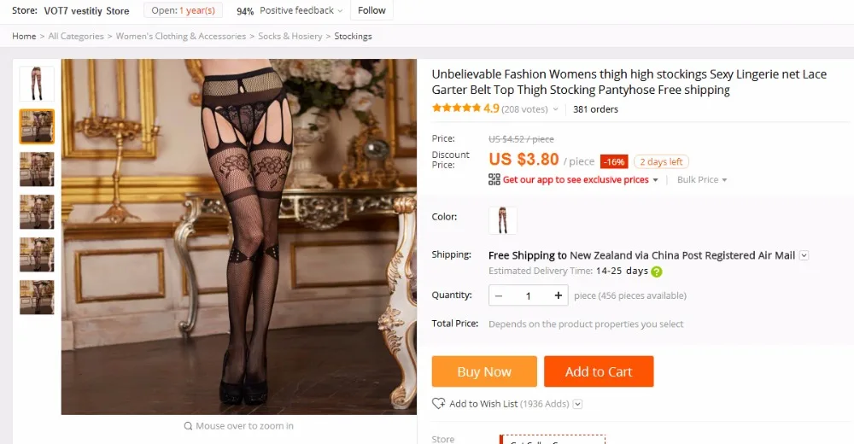Select the first product thumbnail image
The image size is (854, 444).
[37, 84]
